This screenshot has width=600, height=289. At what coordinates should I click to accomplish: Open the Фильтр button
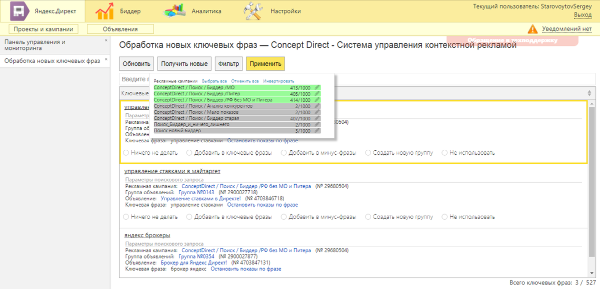tap(229, 64)
